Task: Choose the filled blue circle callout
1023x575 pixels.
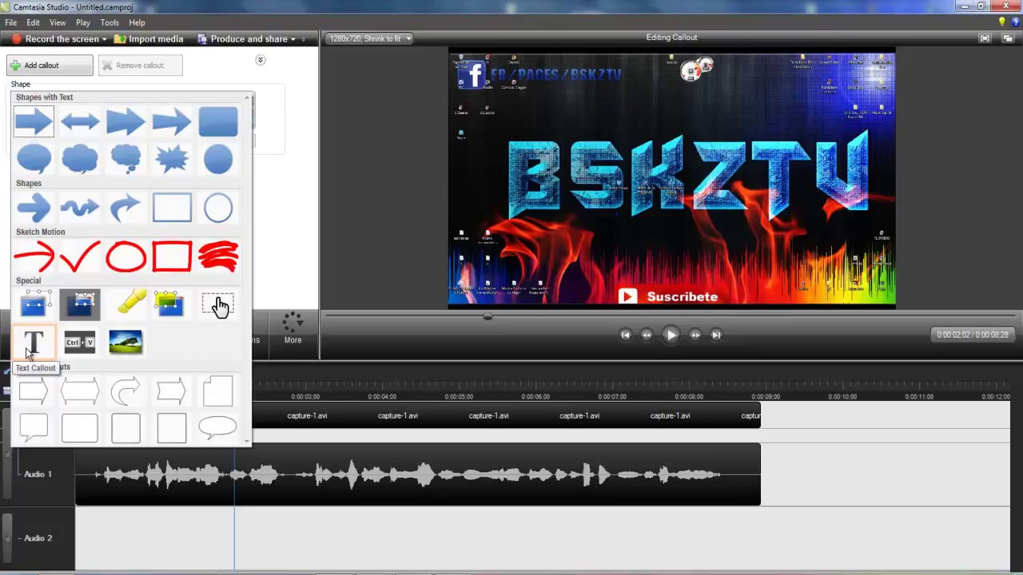Action: pos(218,159)
